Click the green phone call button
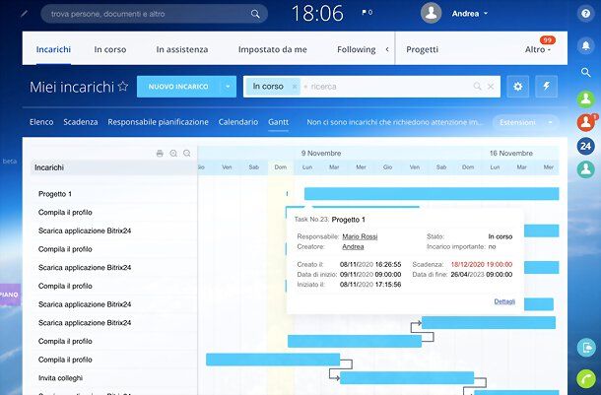Viewport: 601px width, 395px height. [585, 379]
